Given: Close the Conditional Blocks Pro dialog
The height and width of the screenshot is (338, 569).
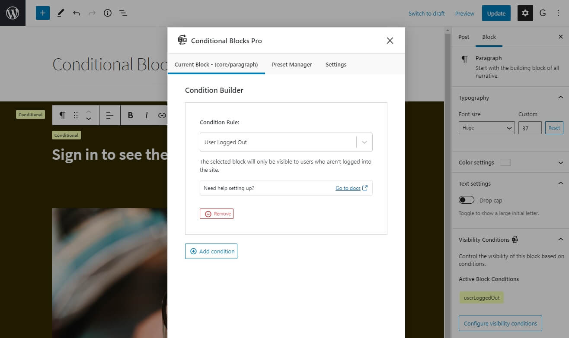Looking at the screenshot, I should coord(390,41).
